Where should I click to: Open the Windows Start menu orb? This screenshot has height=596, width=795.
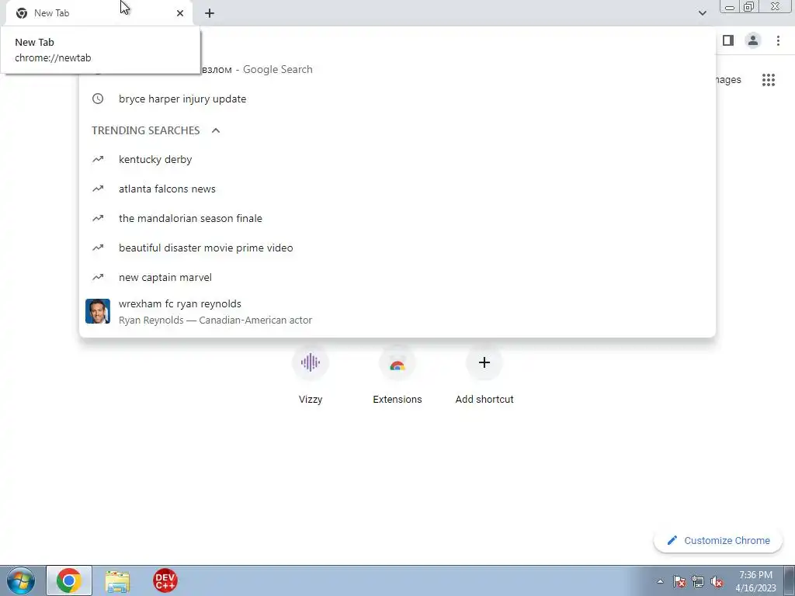[x=21, y=580]
